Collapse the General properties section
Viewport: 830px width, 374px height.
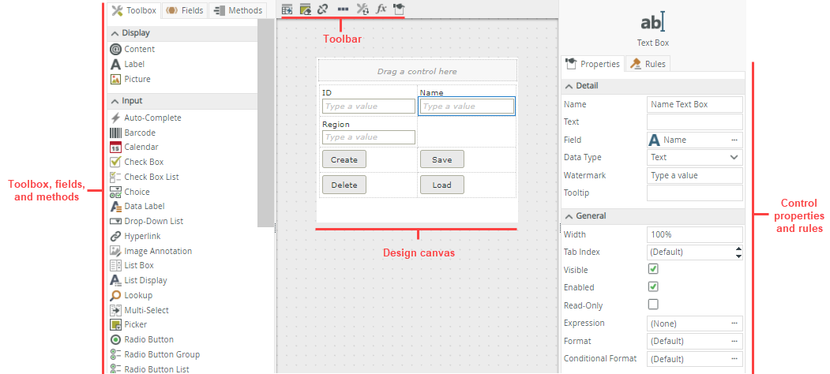tap(569, 216)
